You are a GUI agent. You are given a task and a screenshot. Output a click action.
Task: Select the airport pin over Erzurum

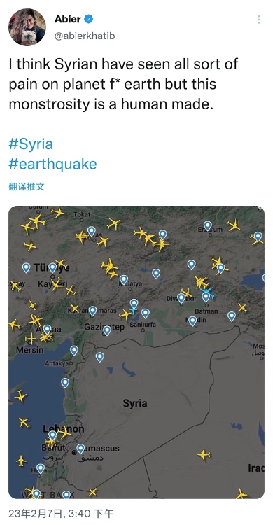pos(208,226)
